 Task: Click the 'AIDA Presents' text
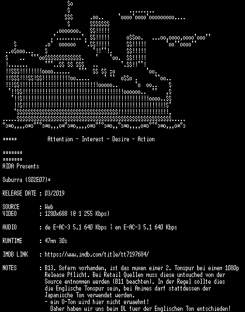click(21, 166)
